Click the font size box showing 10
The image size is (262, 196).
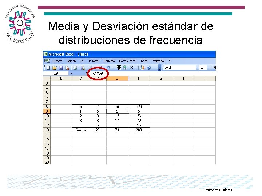pyautogui.click(x=203, y=68)
